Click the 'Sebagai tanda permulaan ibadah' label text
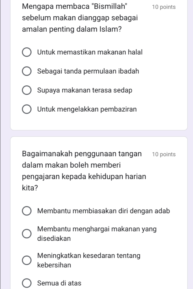 (x=88, y=72)
